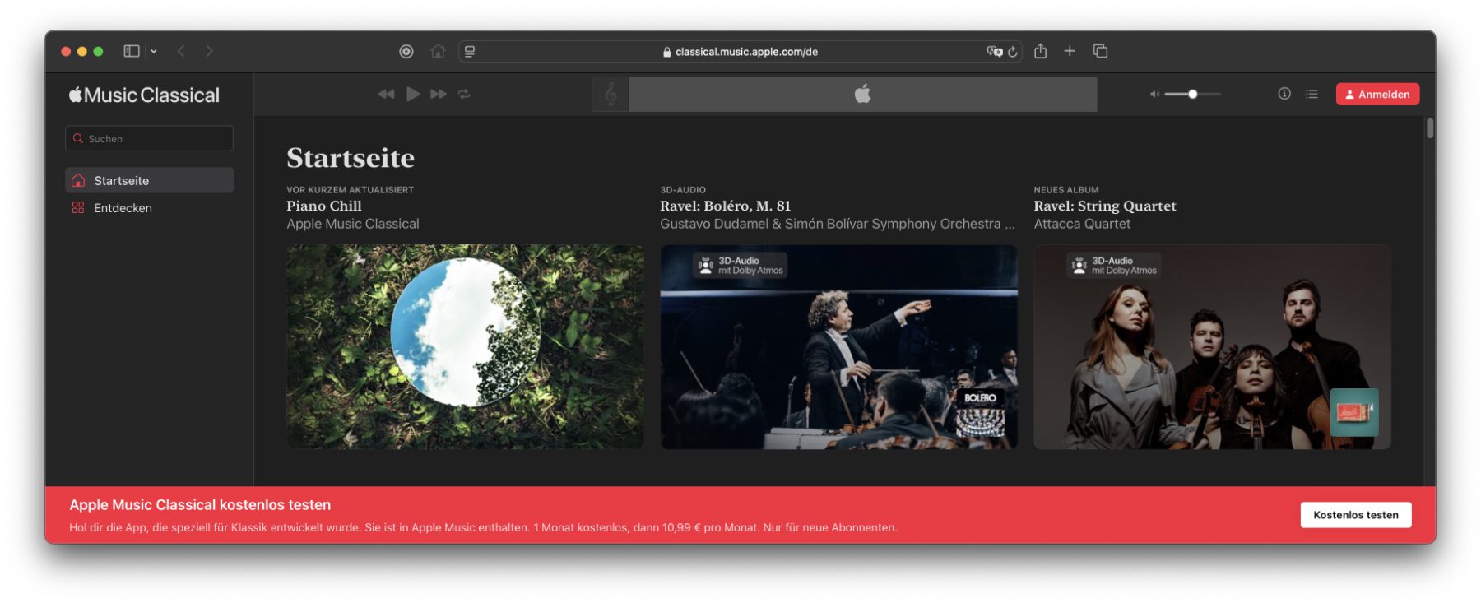The image size is (1481, 603).
Task: Click the Play button in player controls
Action: coord(413,94)
